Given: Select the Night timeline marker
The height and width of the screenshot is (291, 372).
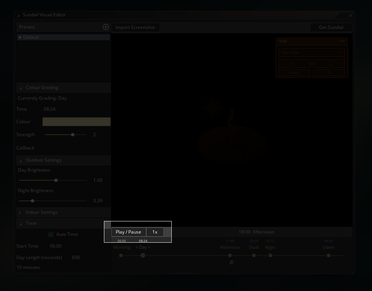Looking at the screenshot, I should (x=270, y=256).
